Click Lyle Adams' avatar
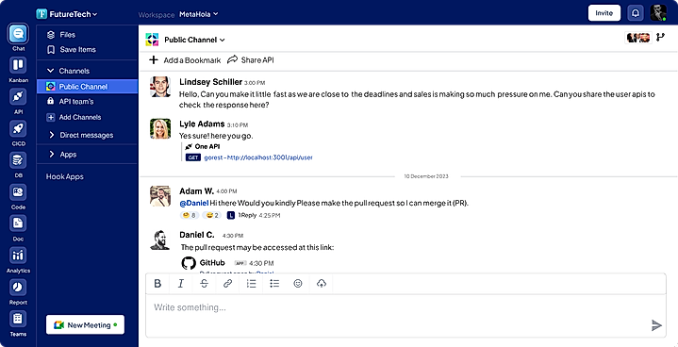 (x=160, y=129)
